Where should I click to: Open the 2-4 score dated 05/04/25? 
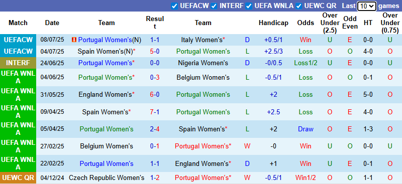(155, 129)
